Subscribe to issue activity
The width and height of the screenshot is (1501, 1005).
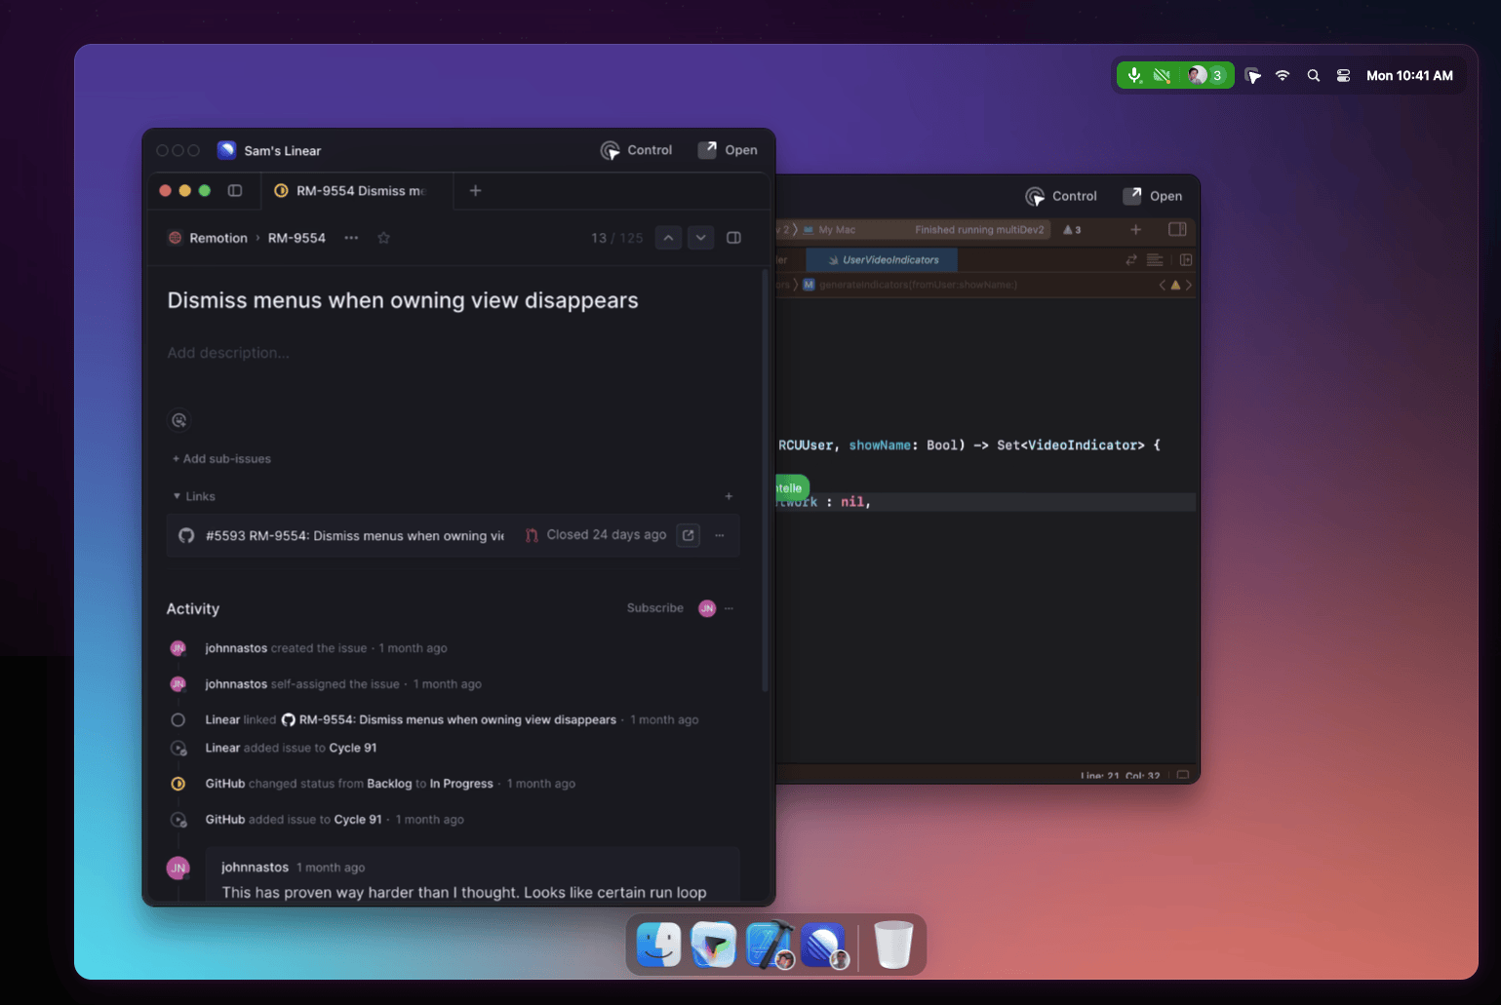(x=655, y=608)
